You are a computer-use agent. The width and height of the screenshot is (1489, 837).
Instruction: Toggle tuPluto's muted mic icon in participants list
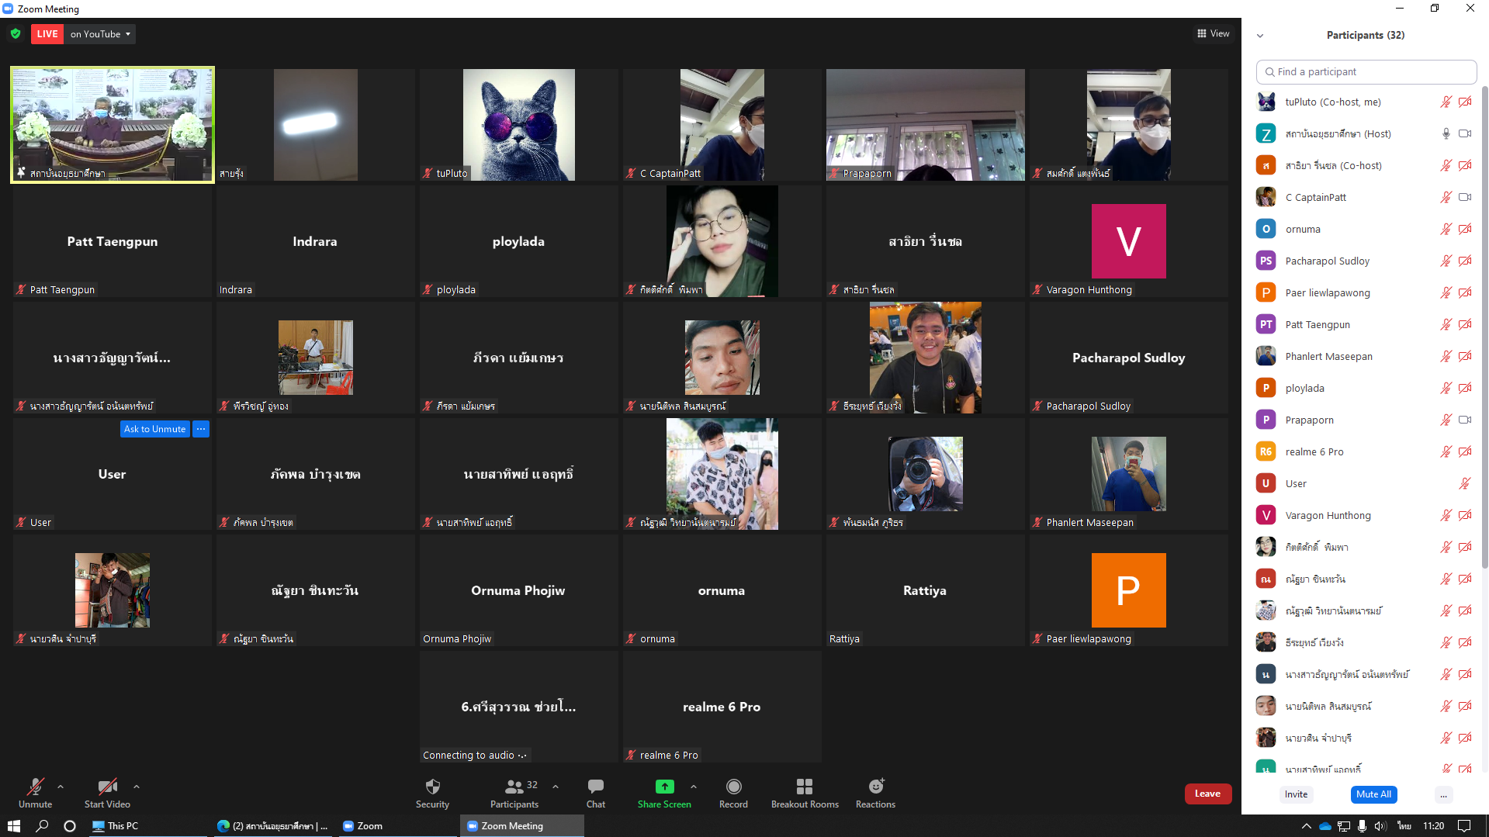[1446, 102]
